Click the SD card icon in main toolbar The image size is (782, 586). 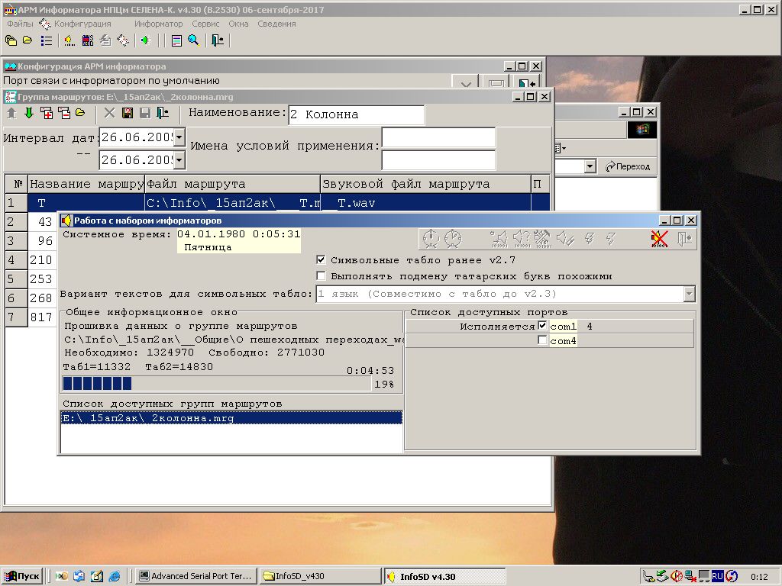click(x=88, y=40)
